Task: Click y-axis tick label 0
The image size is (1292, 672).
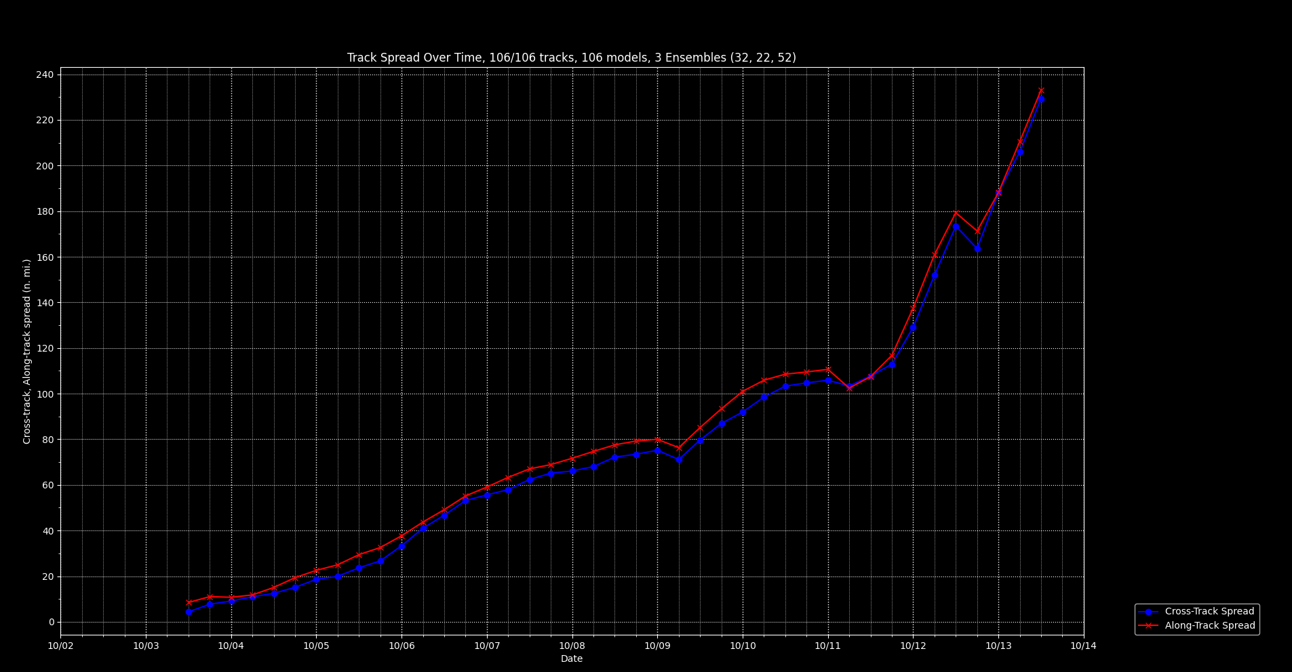Action: point(51,623)
